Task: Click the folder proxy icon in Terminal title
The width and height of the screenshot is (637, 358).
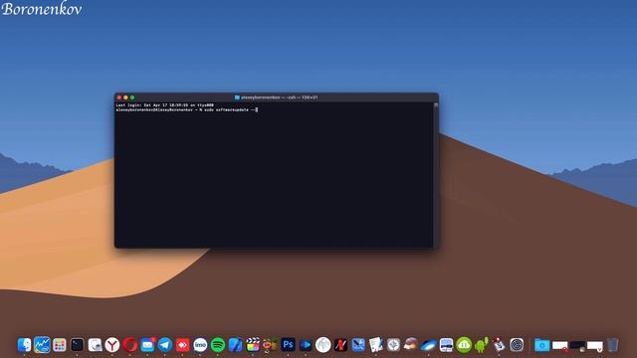Action: 237,97
